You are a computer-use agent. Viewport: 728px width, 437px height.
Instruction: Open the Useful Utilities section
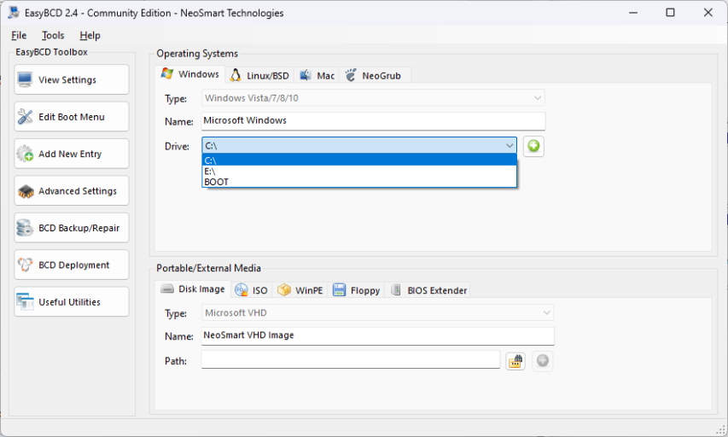tap(72, 302)
